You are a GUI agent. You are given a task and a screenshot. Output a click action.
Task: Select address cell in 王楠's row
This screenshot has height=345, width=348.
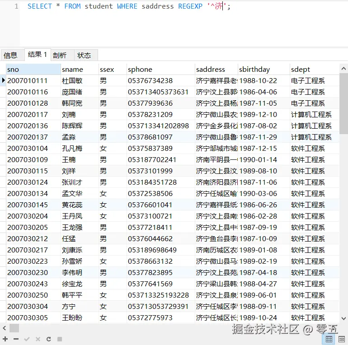(216, 160)
